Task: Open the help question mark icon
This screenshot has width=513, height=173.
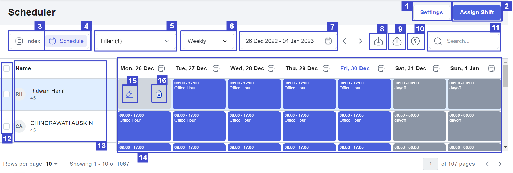Action: (x=415, y=41)
